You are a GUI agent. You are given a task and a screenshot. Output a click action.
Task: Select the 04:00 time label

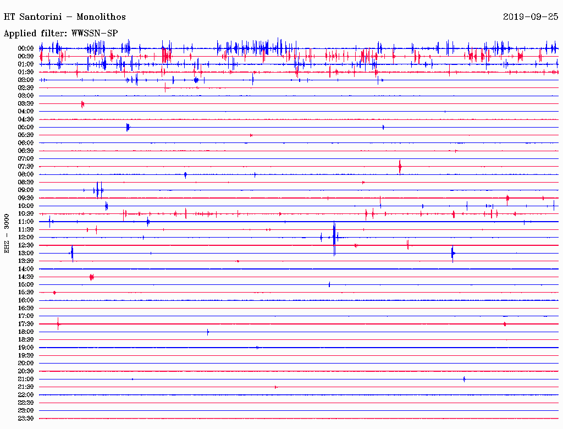pos(26,112)
